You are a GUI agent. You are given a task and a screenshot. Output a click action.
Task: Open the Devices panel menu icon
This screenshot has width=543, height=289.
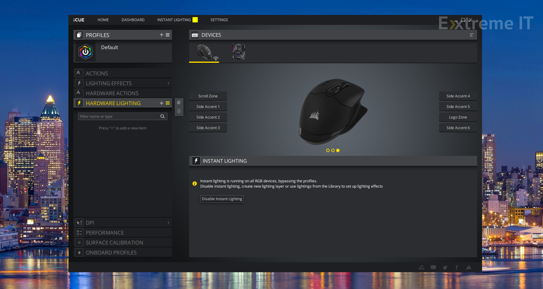click(471, 35)
